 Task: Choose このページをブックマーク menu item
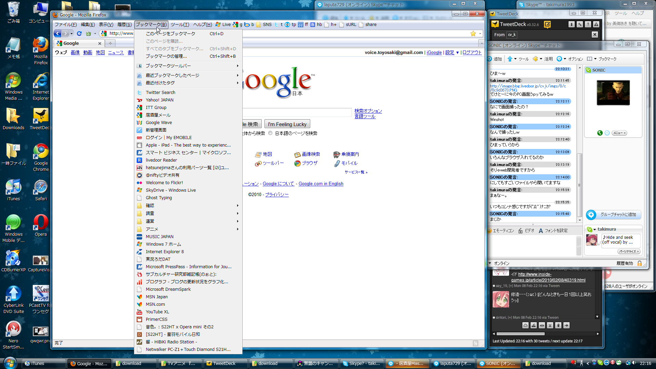pyautogui.click(x=188, y=34)
